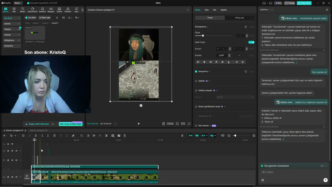Click the align-left icon in the alignment row

pos(198,62)
